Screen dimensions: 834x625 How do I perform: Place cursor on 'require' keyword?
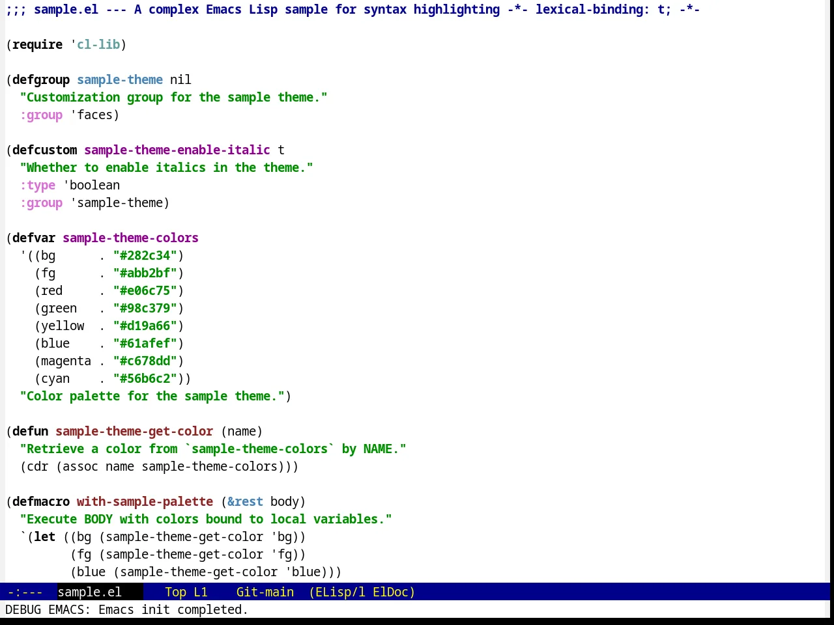(37, 44)
